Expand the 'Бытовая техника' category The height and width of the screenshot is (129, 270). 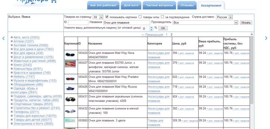[x=12, y=45]
